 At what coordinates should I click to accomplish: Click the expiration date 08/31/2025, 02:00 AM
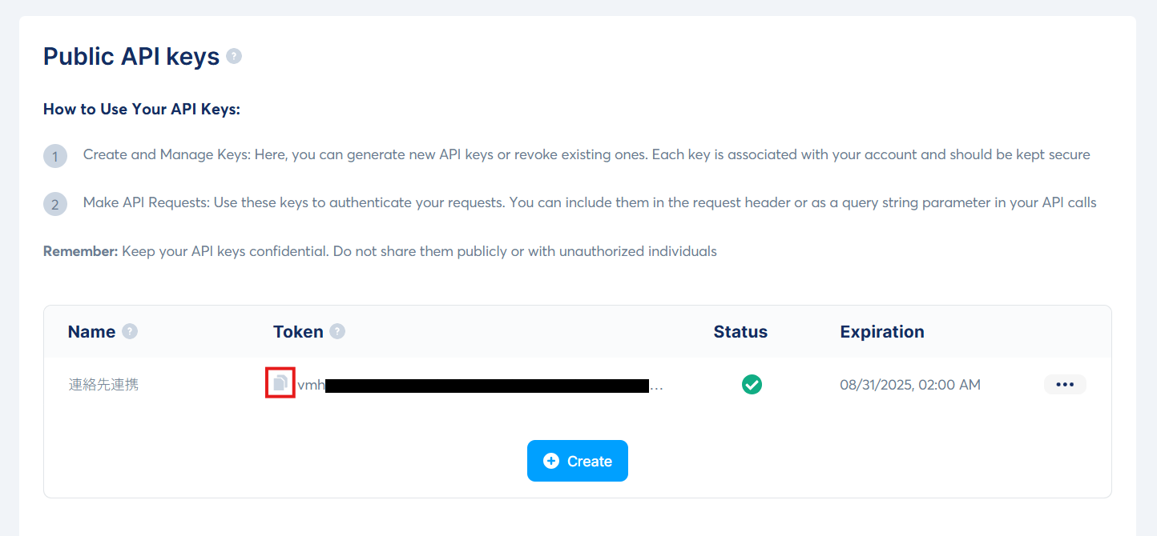click(910, 385)
